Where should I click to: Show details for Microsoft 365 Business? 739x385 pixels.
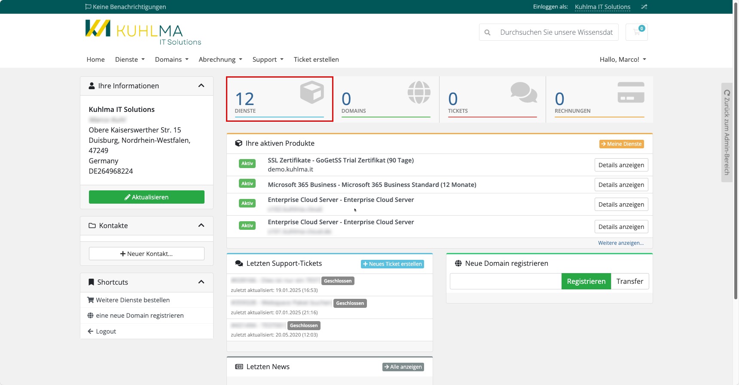pos(621,185)
